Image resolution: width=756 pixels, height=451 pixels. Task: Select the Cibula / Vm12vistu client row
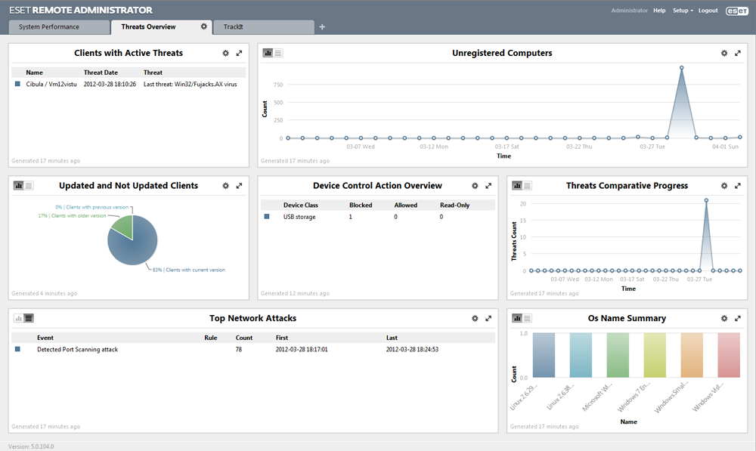(x=129, y=85)
